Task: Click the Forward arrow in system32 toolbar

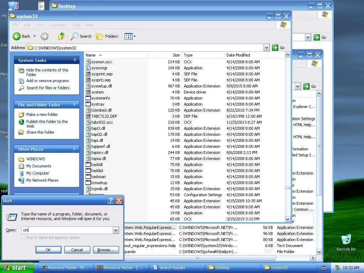Action: coord(44,36)
